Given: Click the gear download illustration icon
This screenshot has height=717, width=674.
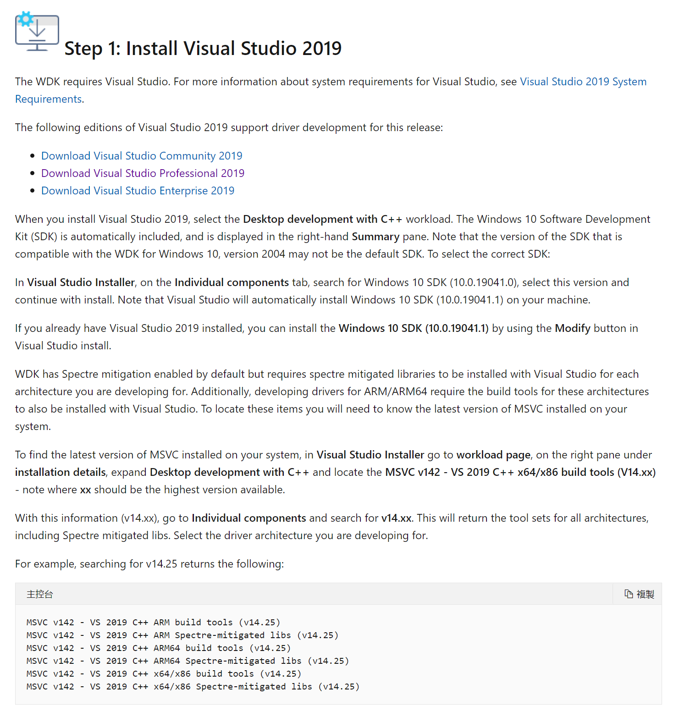Looking at the screenshot, I should pyautogui.click(x=37, y=31).
